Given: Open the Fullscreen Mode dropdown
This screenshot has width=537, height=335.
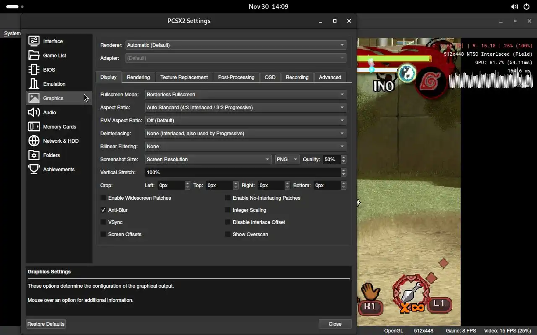Looking at the screenshot, I should click(245, 94).
